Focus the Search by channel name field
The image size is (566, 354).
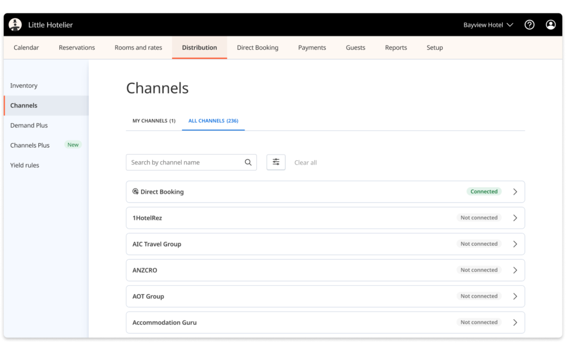[191, 162]
